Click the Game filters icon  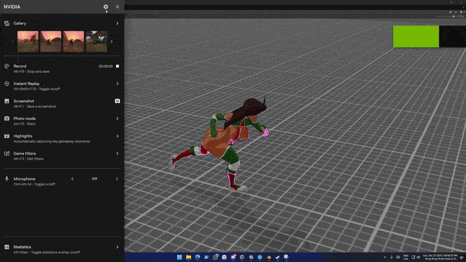(6, 154)
